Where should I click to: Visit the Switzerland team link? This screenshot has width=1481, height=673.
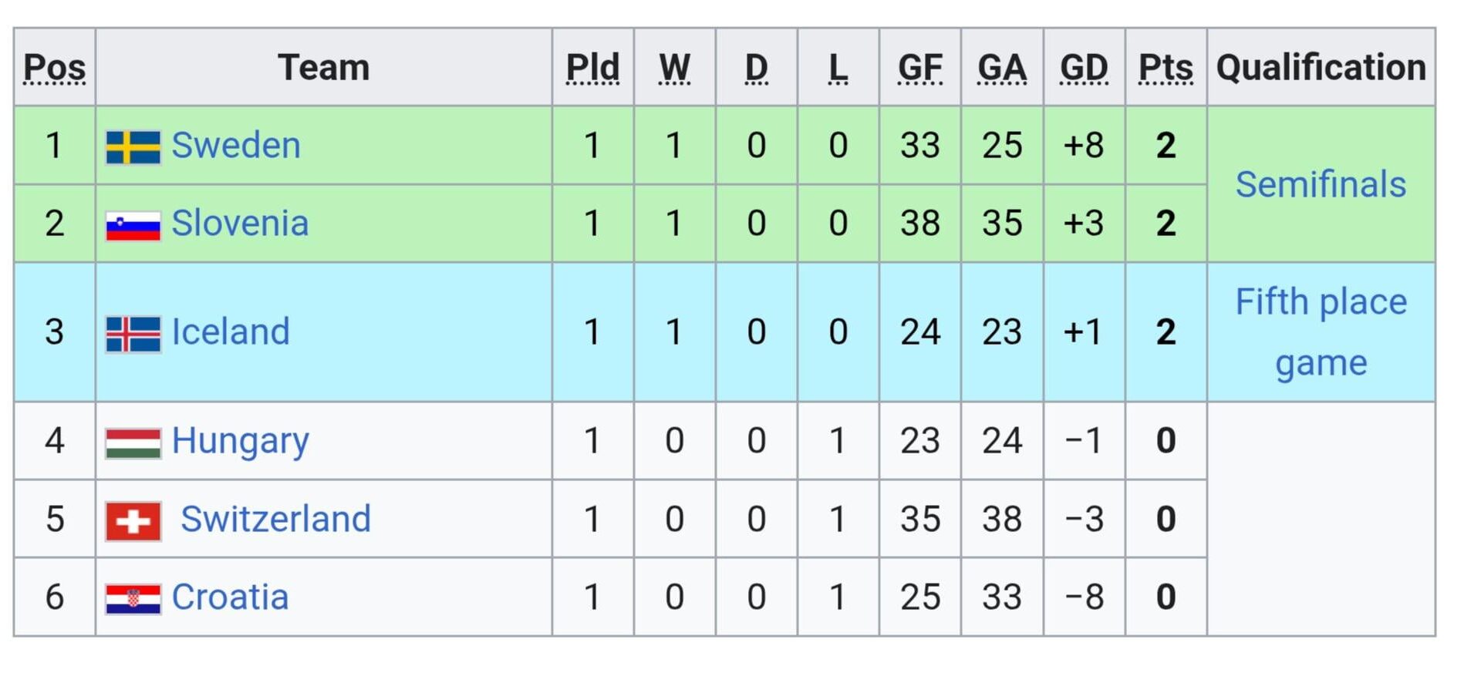coord(275,519)
